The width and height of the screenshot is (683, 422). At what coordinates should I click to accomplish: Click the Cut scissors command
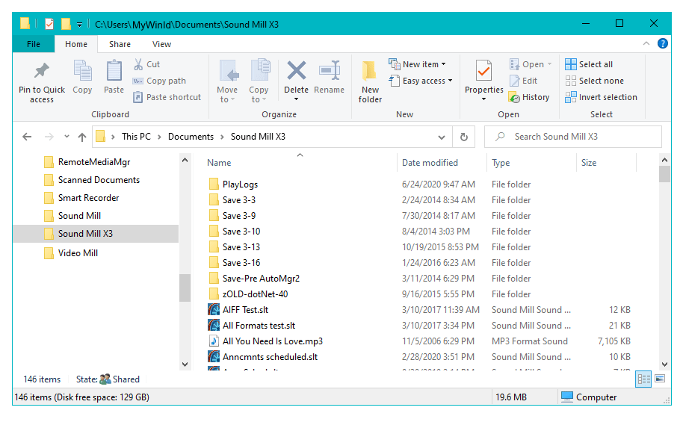pos(146,64)
